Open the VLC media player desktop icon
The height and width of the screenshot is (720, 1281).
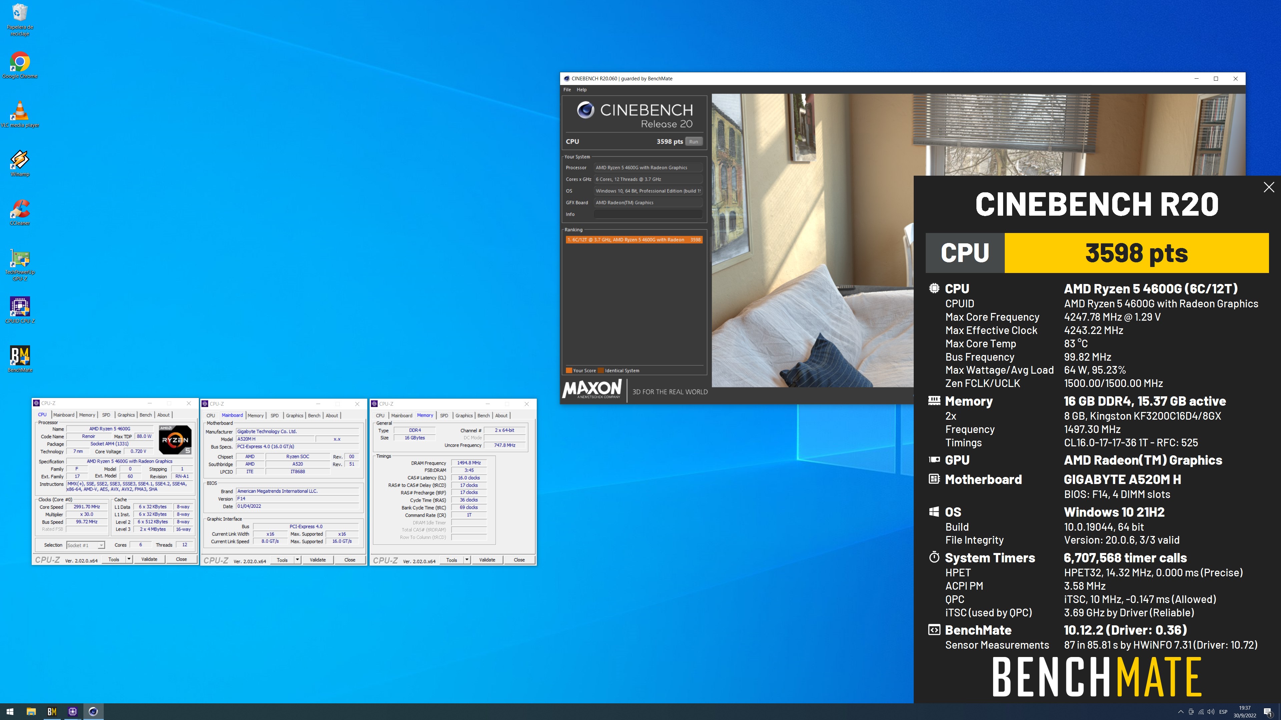point(20,114)
